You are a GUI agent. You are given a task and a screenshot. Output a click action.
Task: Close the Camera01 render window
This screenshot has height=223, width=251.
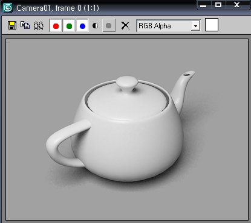pos(237,5)
